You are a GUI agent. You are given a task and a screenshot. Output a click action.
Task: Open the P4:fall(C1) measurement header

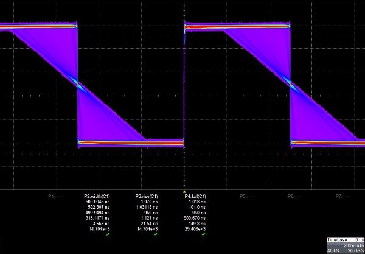click(195, 196)
